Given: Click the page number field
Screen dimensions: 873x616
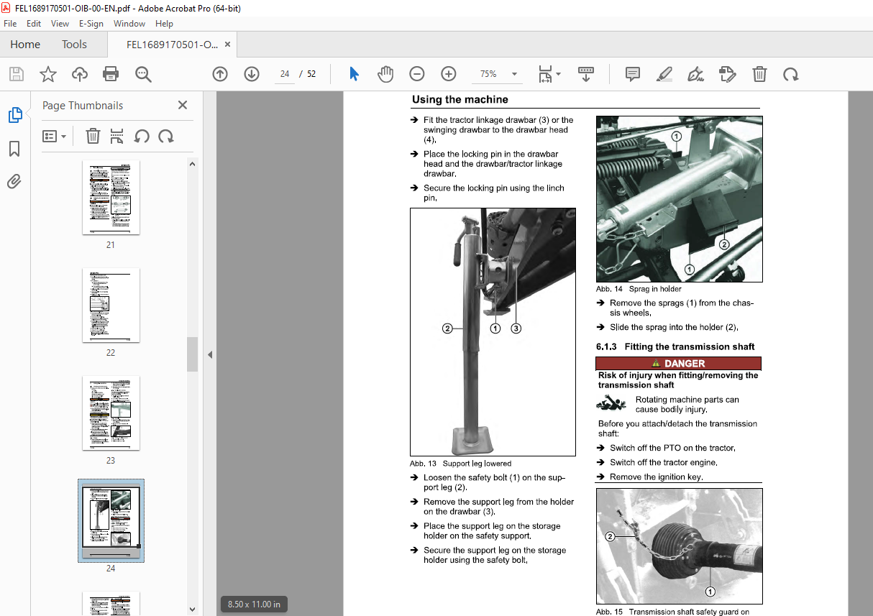Looking at the screenshot, I should (x=285, y=74).
